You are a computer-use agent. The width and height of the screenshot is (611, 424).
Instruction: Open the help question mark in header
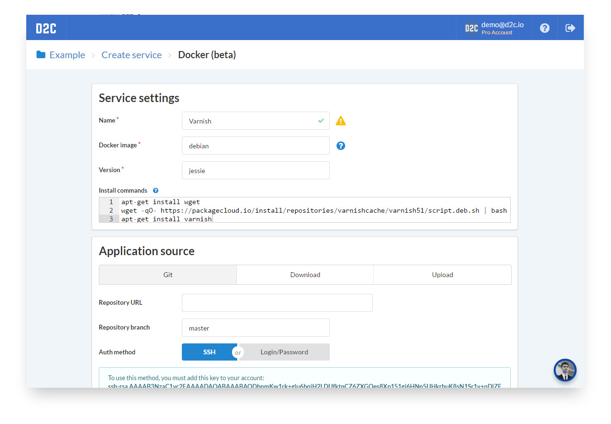(x=545, y=28)
